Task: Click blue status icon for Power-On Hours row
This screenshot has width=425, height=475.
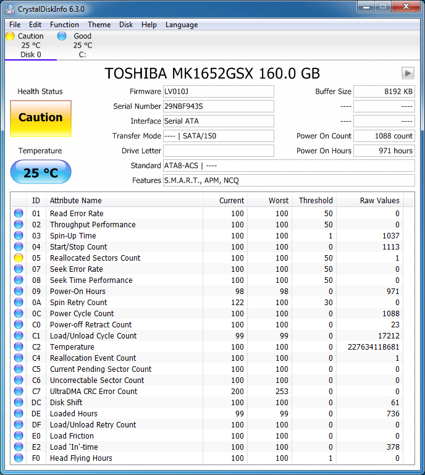Action: (19, 291)
